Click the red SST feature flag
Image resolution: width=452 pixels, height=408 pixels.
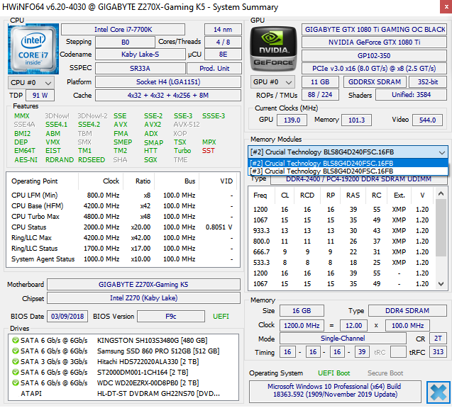(208, 151)
